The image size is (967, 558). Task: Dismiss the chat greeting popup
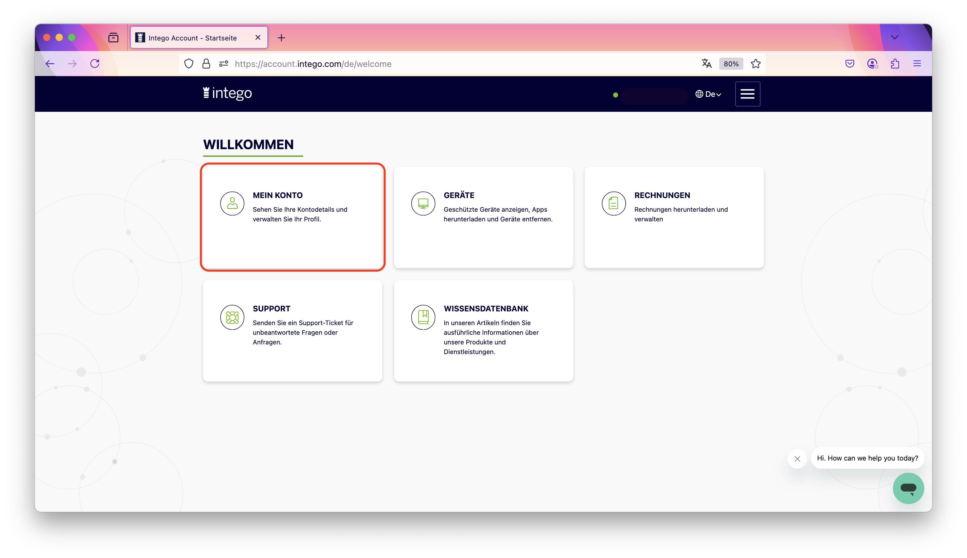797,458
